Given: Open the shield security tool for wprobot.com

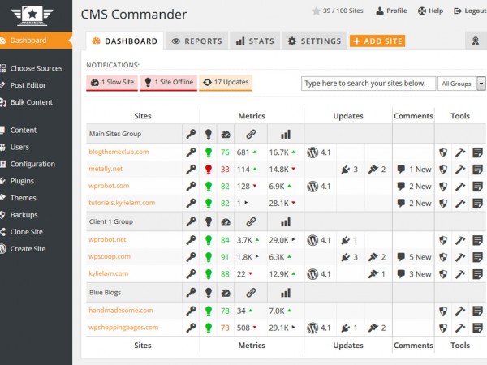Looking at the screenshot, I should (443, 187).
